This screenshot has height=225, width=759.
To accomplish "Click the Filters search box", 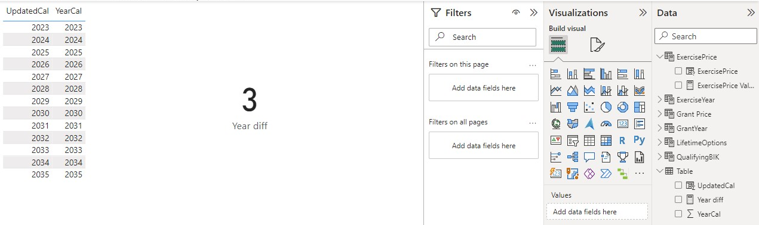I will (483, 37).
